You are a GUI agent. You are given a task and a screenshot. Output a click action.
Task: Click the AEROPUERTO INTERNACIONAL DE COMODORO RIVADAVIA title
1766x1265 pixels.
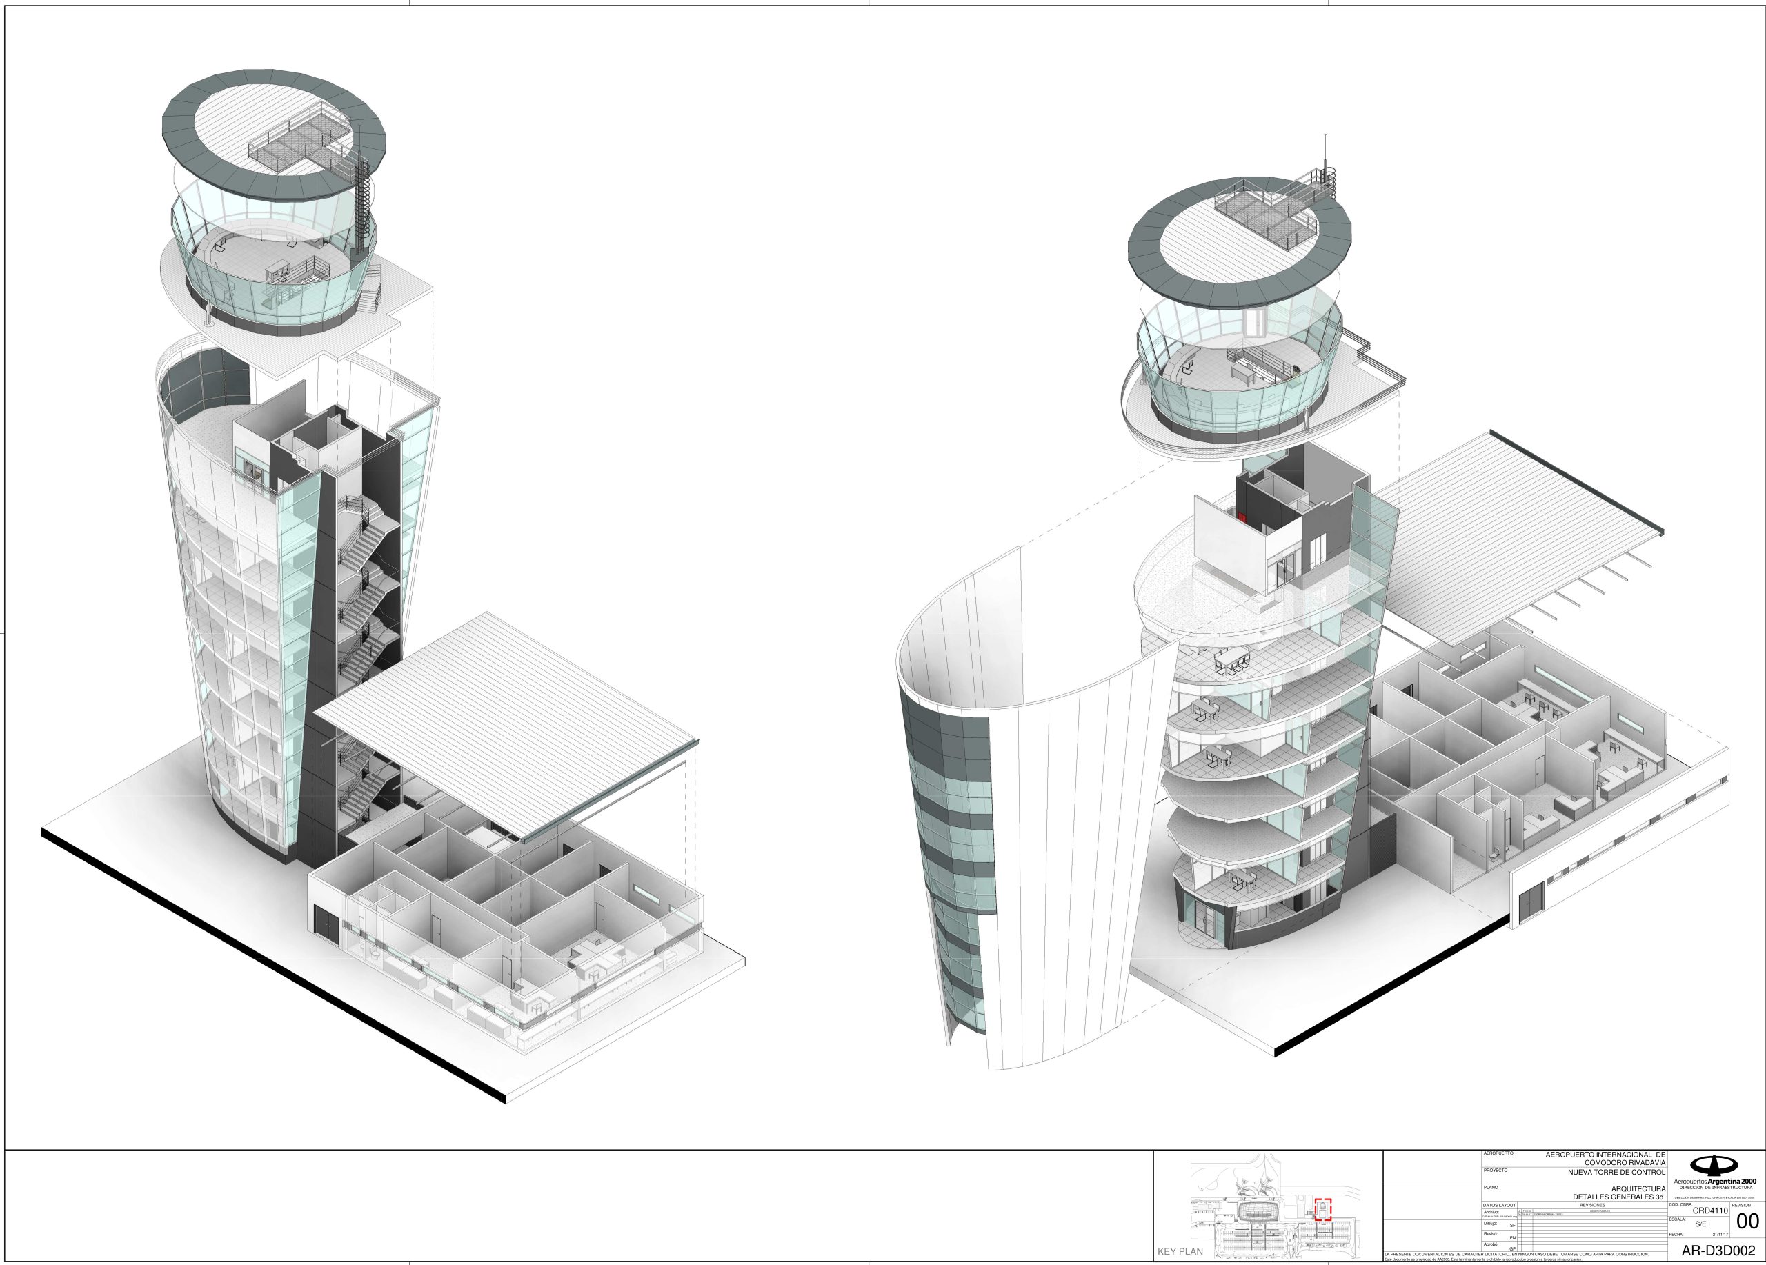(1605, 1158)
